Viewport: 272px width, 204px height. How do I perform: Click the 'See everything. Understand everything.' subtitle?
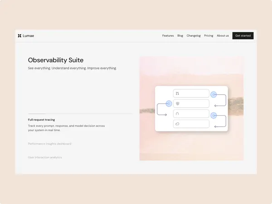coord(72,68)
